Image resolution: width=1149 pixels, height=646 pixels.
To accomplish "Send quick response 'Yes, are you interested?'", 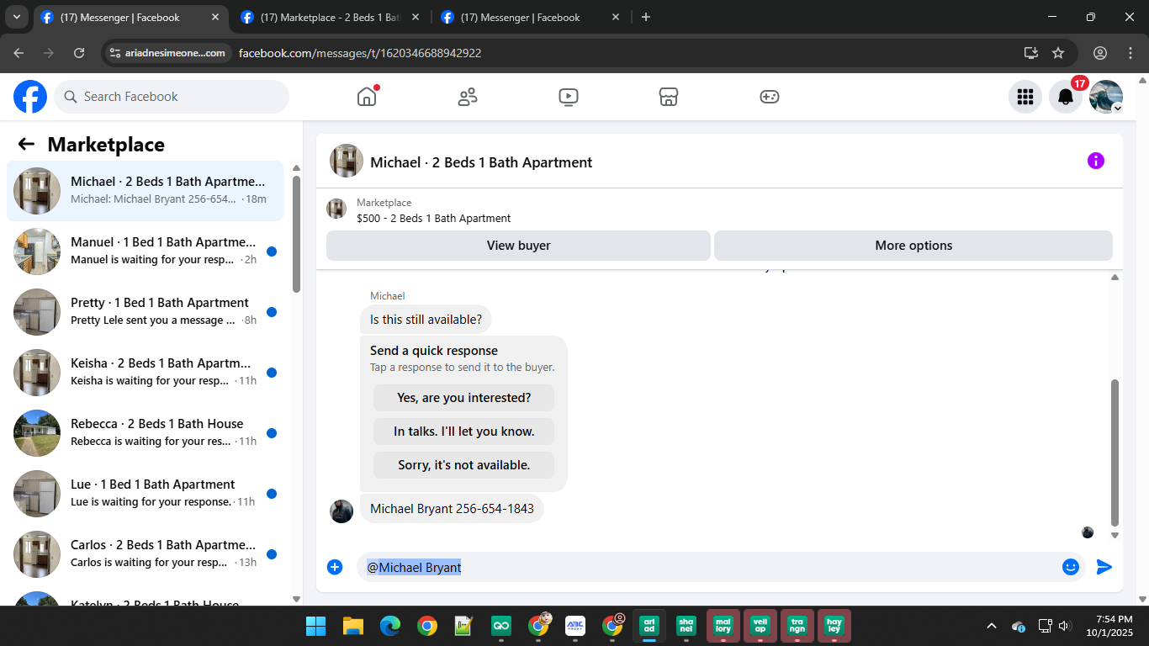I will pos(464,398).
